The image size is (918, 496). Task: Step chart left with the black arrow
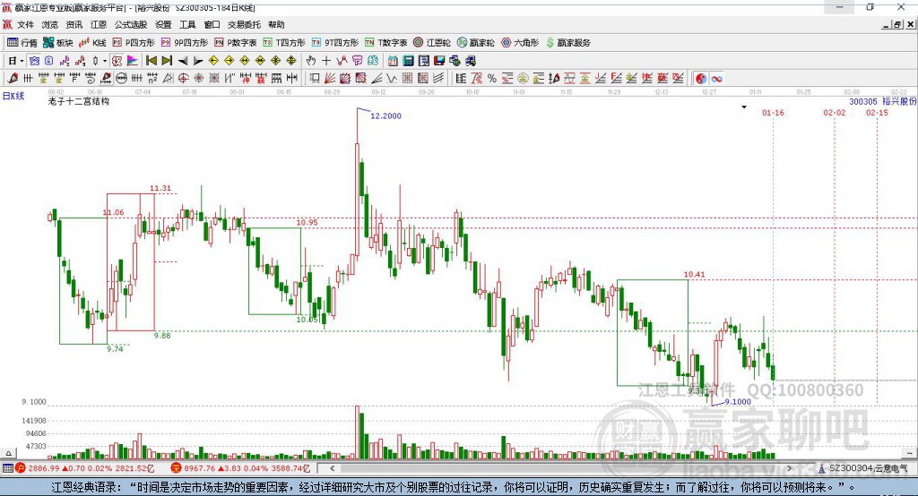(x=183, y=61)
